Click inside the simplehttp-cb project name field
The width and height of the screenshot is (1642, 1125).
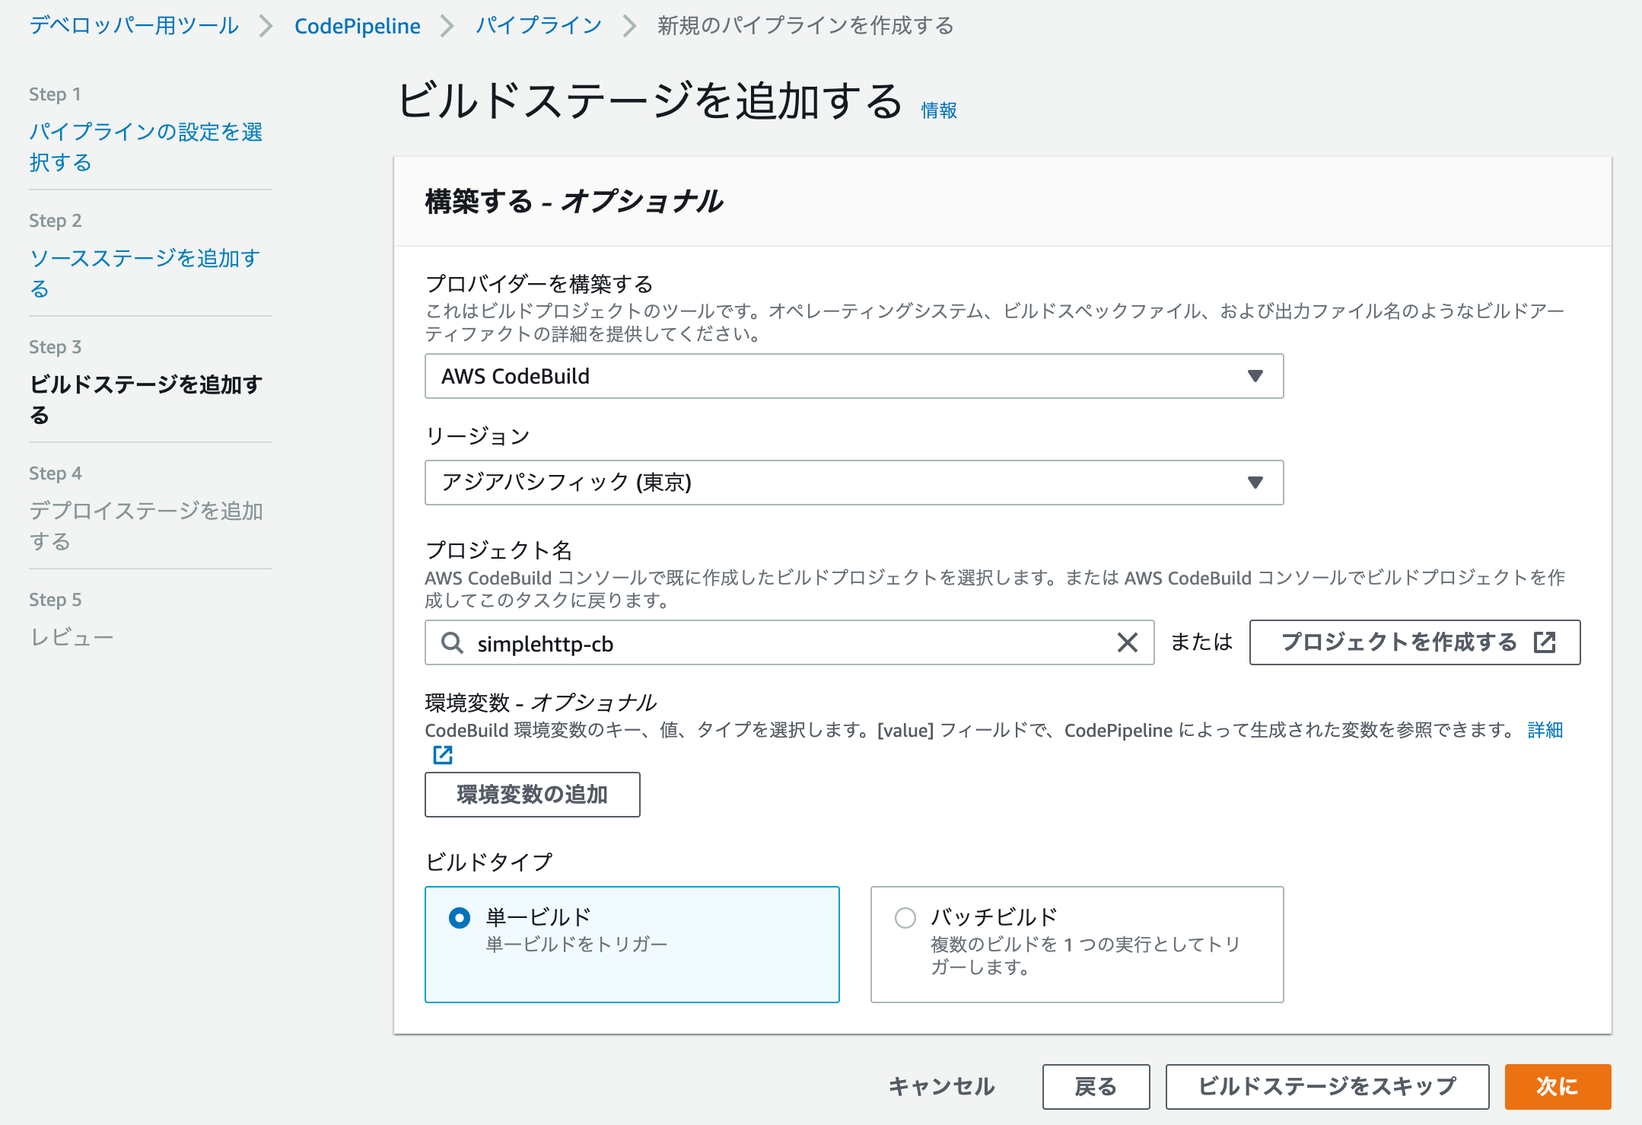pyautogui.click(x=761, y=643)
